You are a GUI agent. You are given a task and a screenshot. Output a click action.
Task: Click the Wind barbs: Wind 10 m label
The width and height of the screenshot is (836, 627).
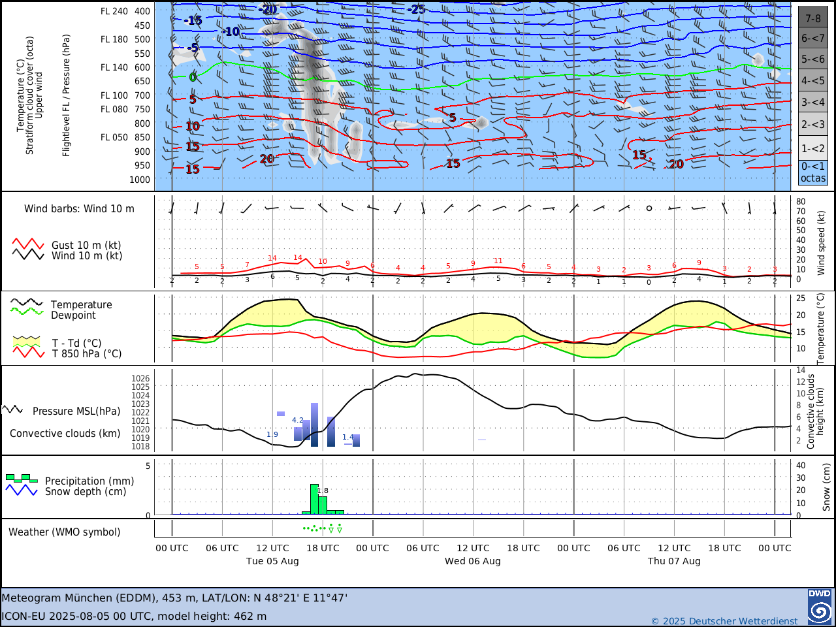pos(79,209)
